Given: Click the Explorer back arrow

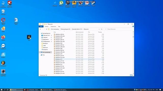Looking at the screenshot, I should click(x=40, y=29).
